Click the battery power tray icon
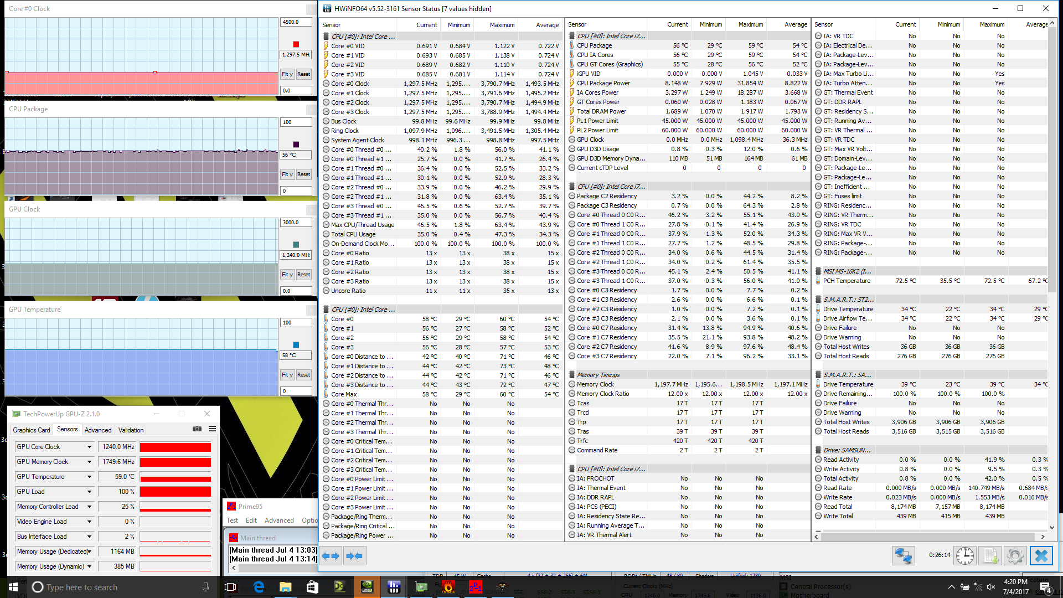This screenshot has height=598, width=1063. click(x=964, y=587)
